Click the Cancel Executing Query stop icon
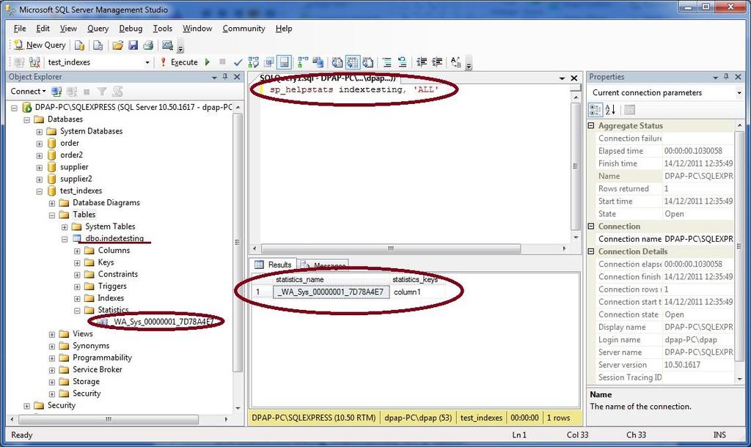This screenshot has height=447, width=751. (222, 62)
